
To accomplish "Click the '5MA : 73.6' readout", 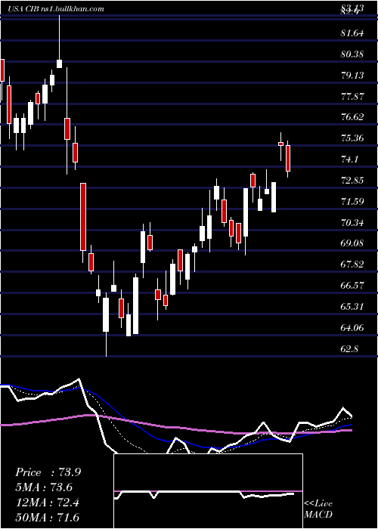I will pos(44,487).
